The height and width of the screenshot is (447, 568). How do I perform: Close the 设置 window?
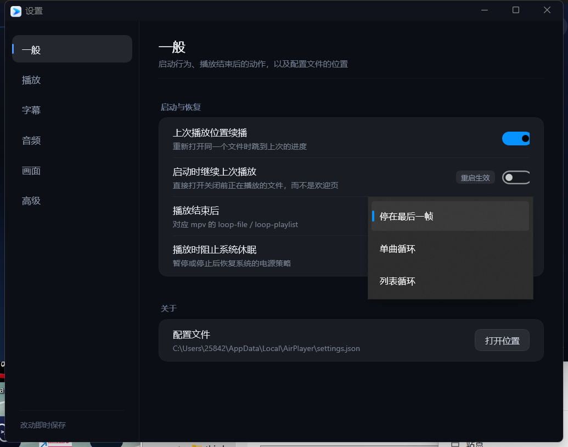click(547, 10)
